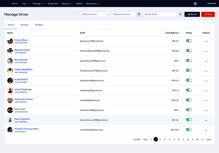Expand the Trip menu in navigation
Viewport: 219px width, 153px height.
pos(25,4)
